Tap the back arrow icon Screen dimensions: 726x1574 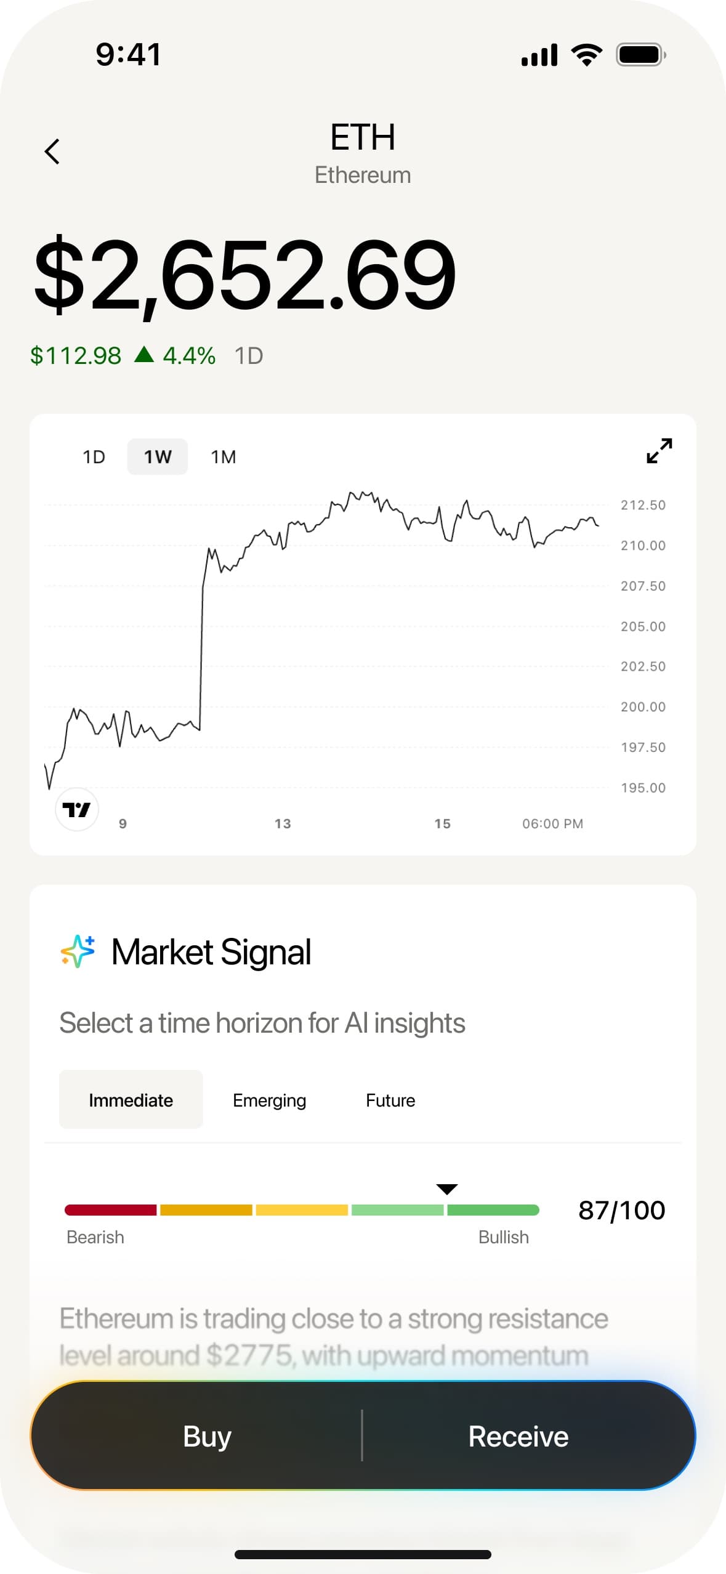pyautogui.click(x=52, y=151)
